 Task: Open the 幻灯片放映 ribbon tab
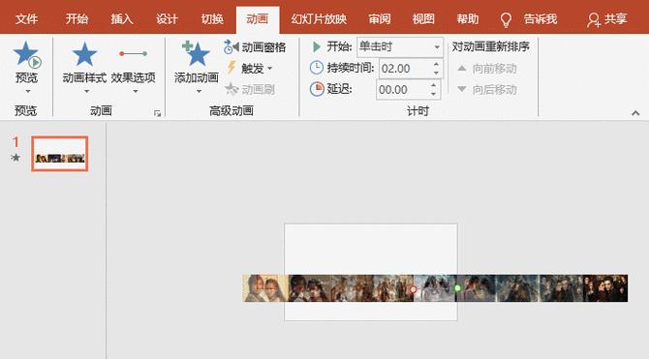pos(319,19)
